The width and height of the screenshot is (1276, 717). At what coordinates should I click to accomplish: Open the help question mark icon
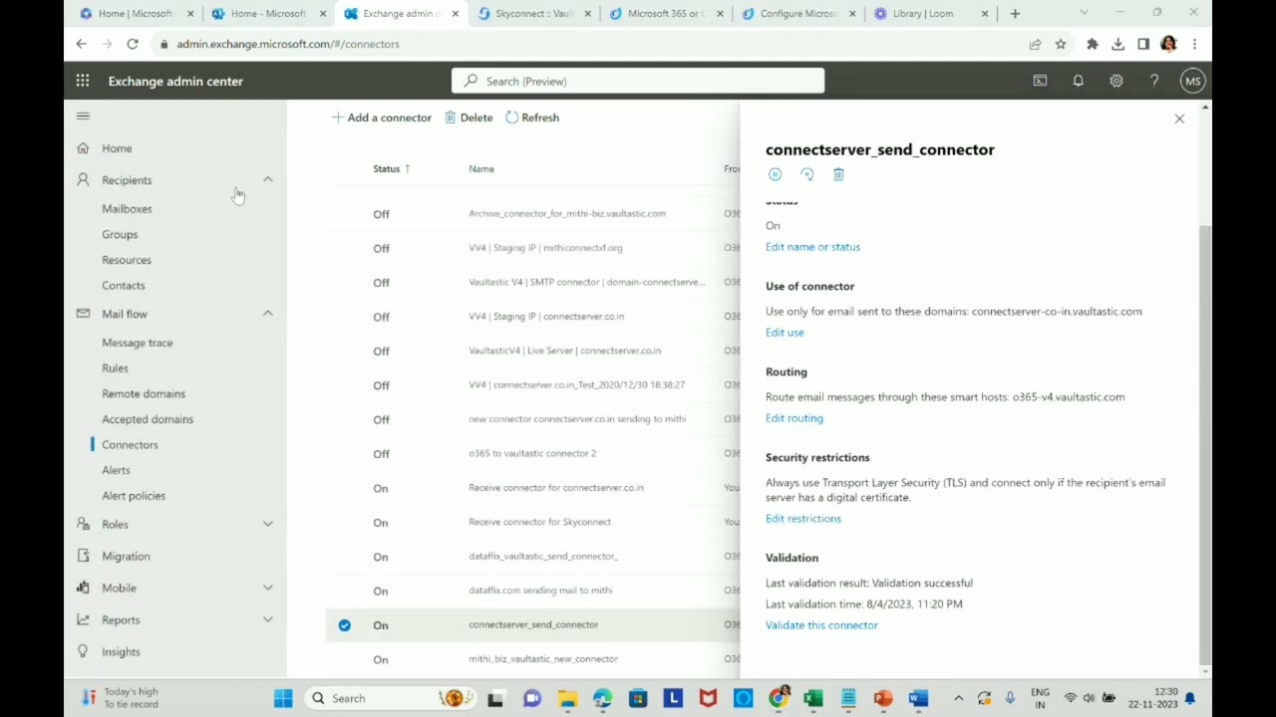1154,81
